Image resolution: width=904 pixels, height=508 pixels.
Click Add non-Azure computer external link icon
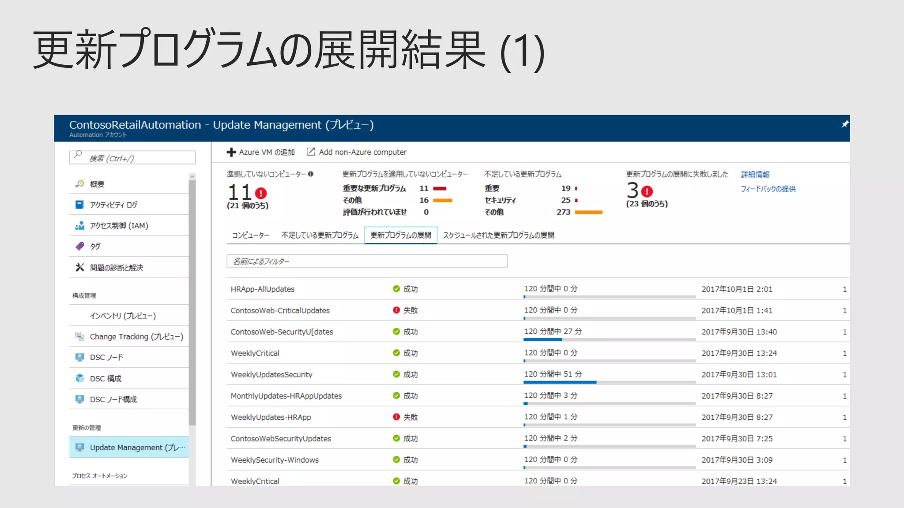click(311, 152)
